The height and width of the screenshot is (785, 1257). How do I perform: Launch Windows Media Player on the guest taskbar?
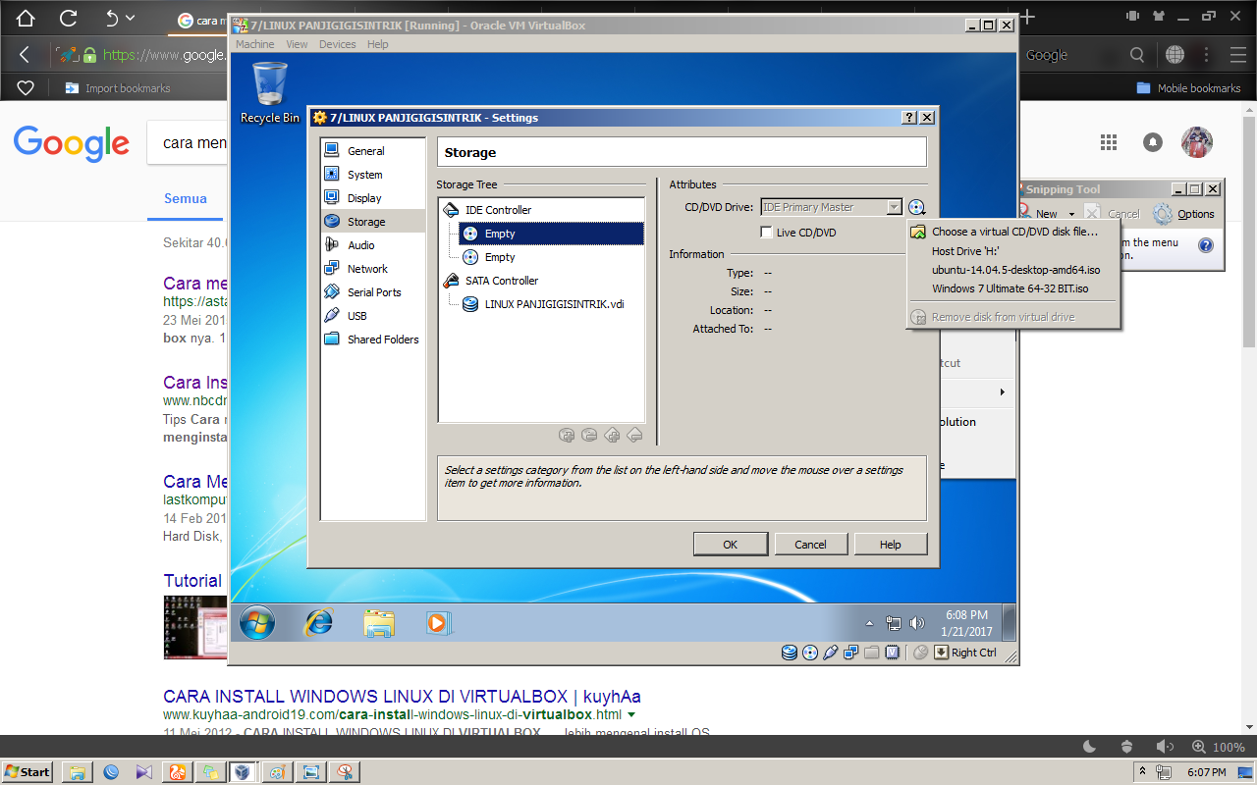438,623
